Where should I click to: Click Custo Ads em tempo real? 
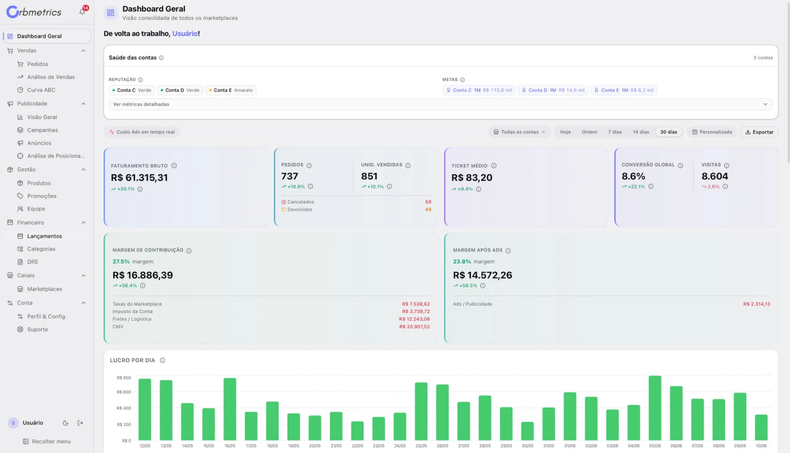[142, 132]
